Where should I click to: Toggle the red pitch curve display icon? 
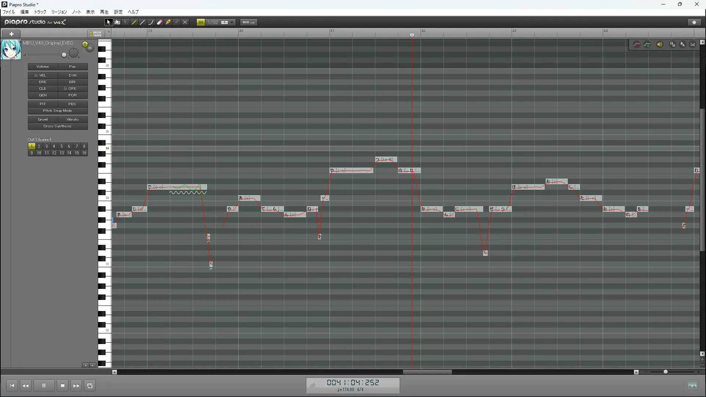[x=637, y=44]
